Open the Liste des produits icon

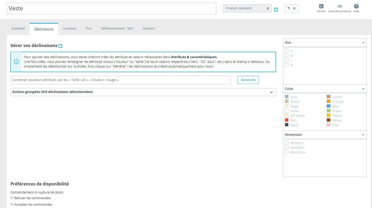point(339,6)
